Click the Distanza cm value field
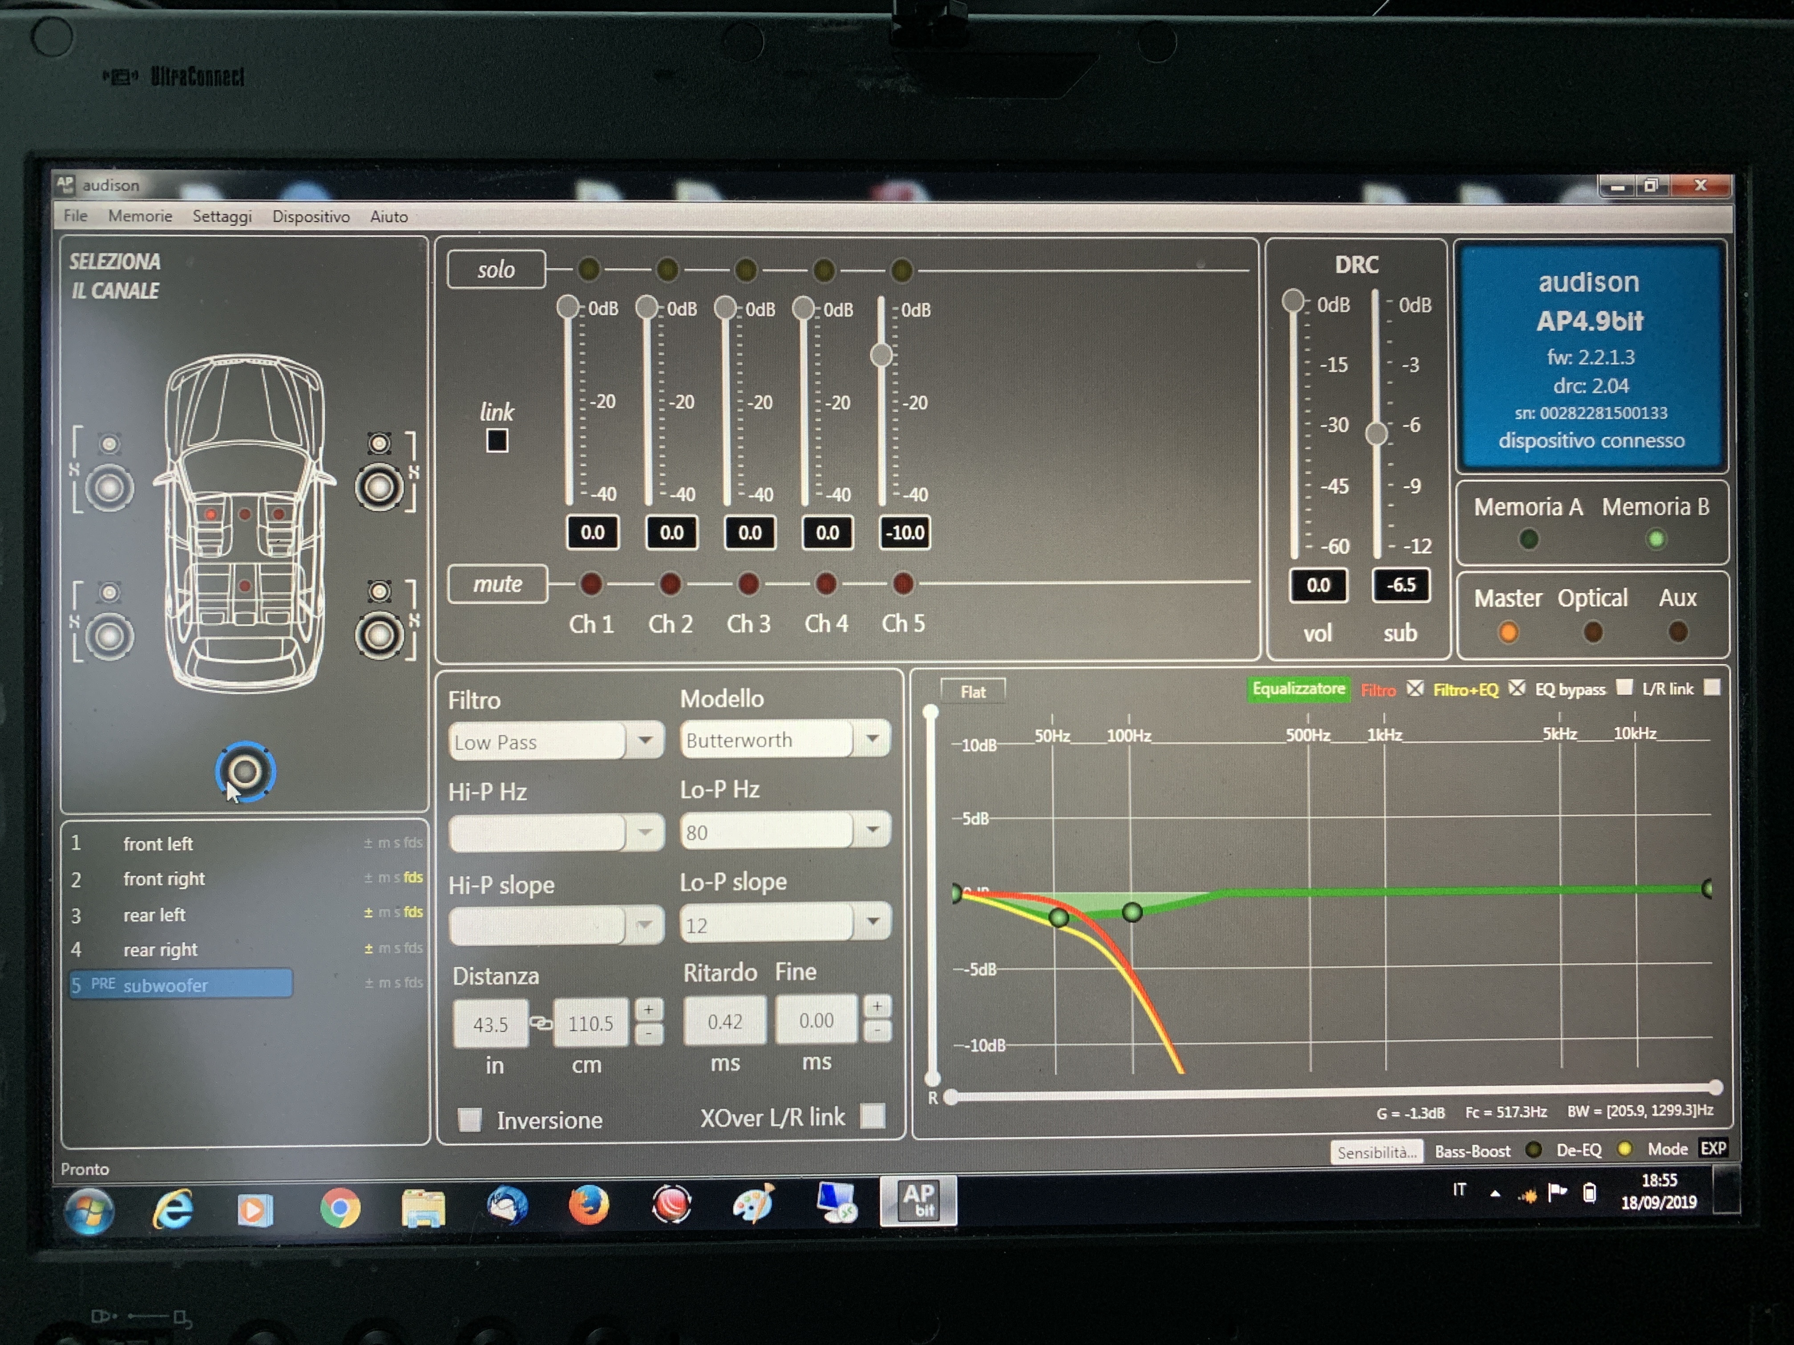Screen dimensions: 1794x1345 (590, 1023)
